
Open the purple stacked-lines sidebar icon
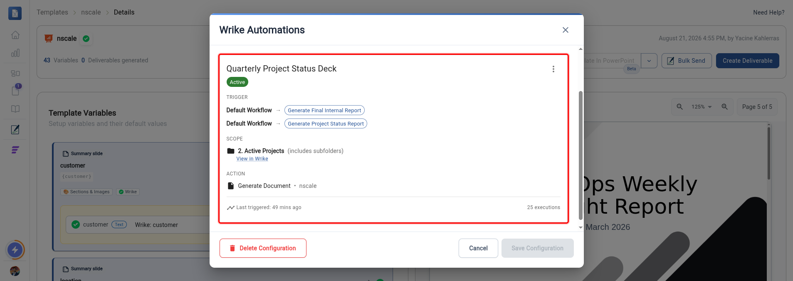(15, 150)
